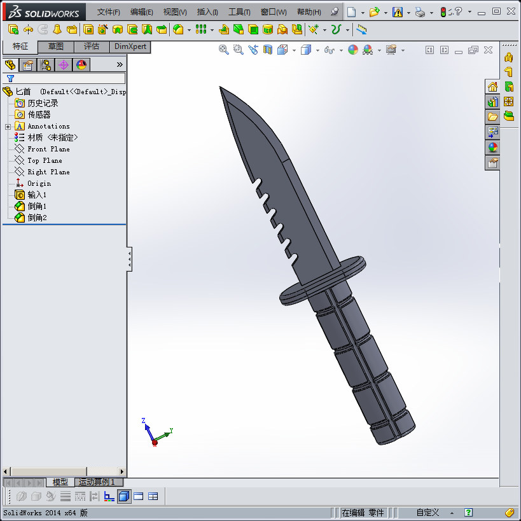Click the Edit Appearance color ball
This screenshot has height=521, width=521.
pos(353,50)
